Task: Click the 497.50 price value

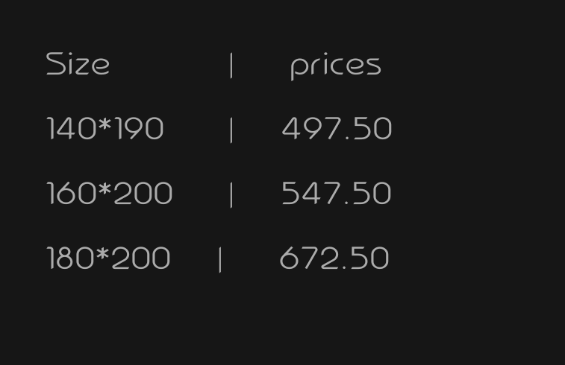Action: (x=337, y=130)
